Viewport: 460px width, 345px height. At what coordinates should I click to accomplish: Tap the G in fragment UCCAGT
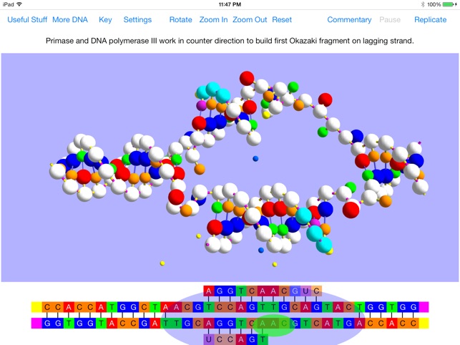click(x=252, y=339)
